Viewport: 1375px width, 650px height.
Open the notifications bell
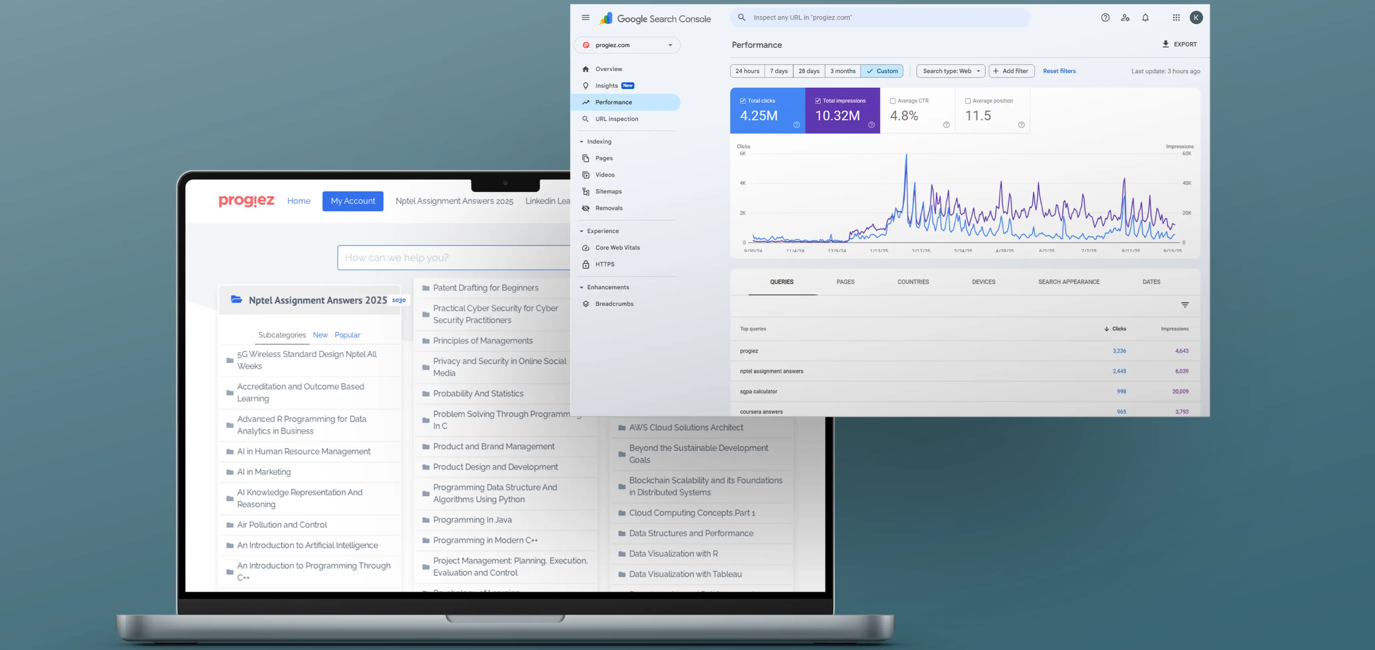point(1145,18)
